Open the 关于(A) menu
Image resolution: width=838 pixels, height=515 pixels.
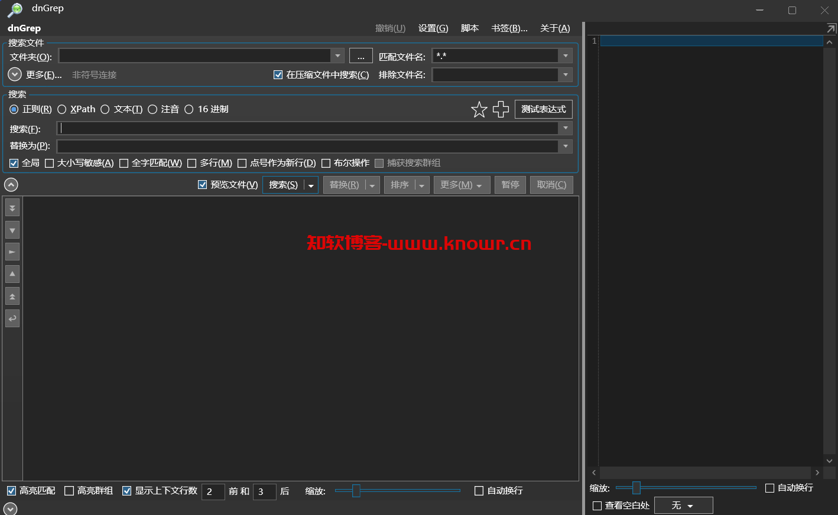point(555,28)
